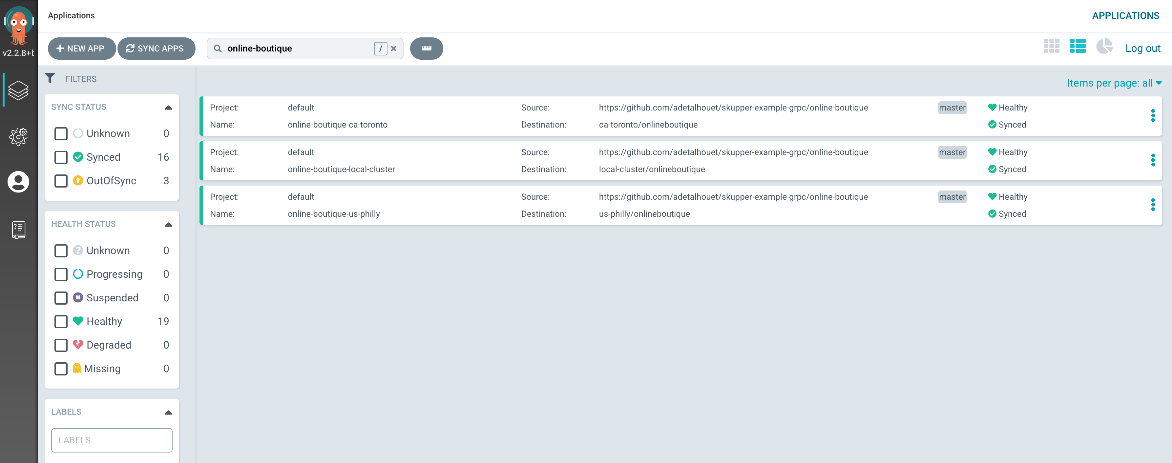Image resolution: width=1172 pixels, height=463 pixels.
Task: Open actions menu for online-boutique-us-philly
Action: coord(1152,205)
